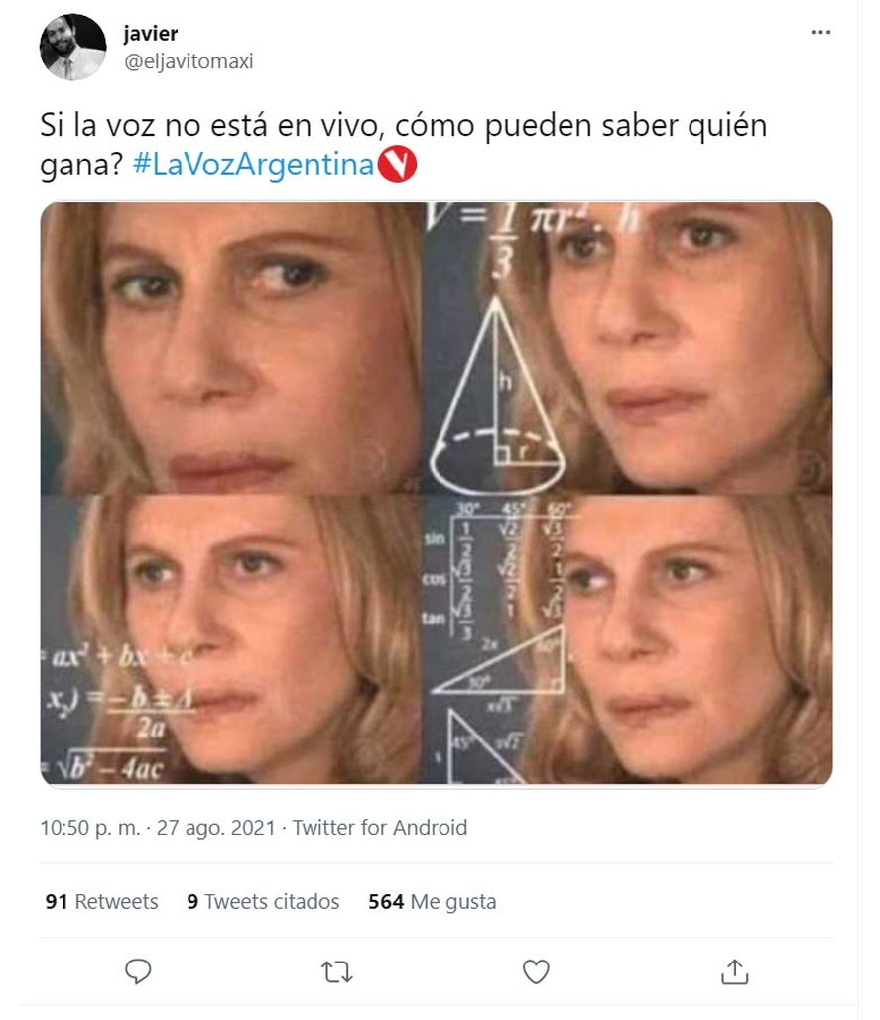View the 91 Retweets list

point(101,902)
